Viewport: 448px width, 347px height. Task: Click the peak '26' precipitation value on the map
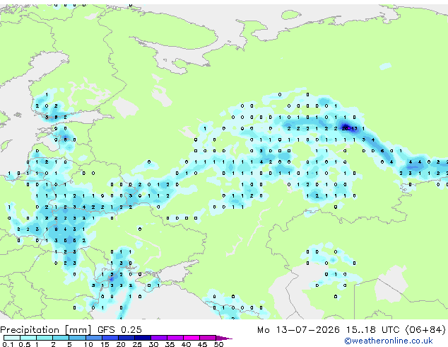click(x=345, y=128)
